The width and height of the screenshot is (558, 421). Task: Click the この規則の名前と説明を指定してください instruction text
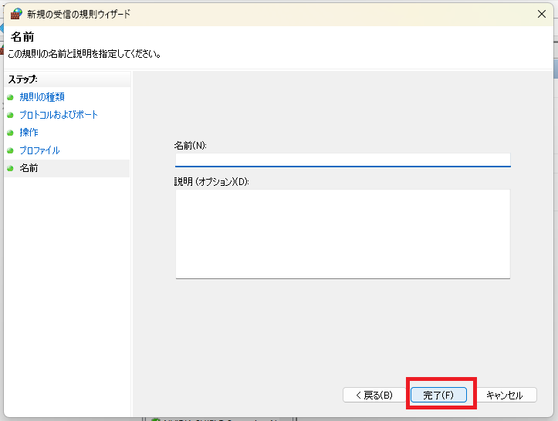(84, 54)
